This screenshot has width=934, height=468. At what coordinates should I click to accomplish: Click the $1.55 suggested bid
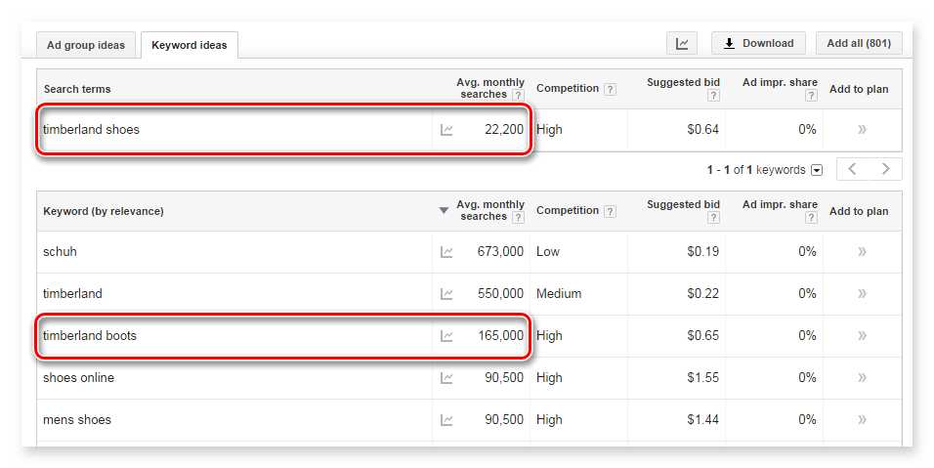pos(702,378)
